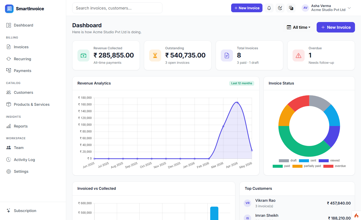Select Vikram Rao in Top Customers
This screenshot has width=361, height=220.
[297, 203]
